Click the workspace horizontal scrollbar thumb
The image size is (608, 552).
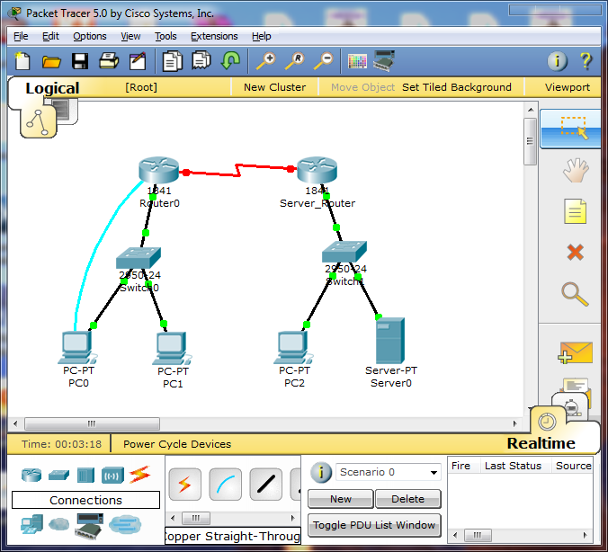[92, 423]
